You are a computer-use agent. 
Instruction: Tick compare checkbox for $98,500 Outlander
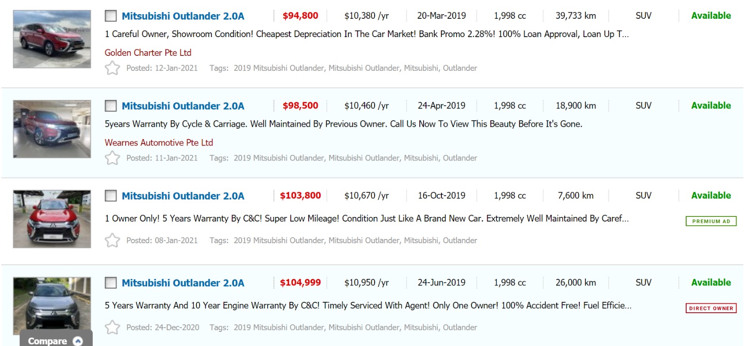point(111,106)
